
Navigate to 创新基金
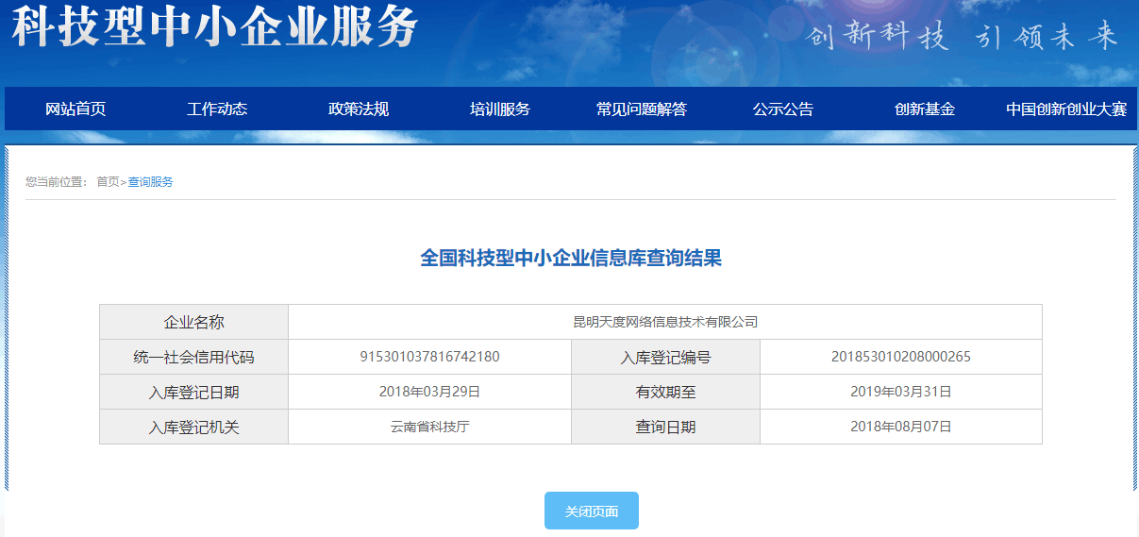925,109
